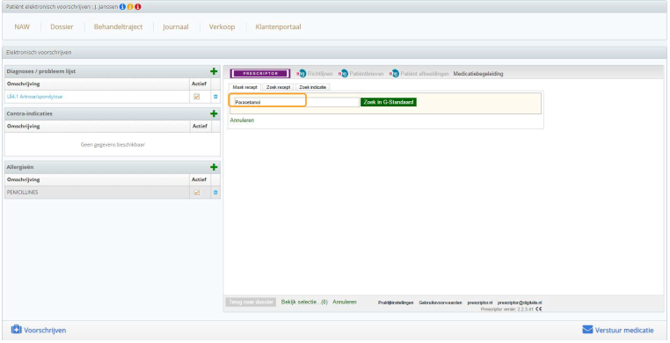
Task: Open the Bekijk selectie link
Action: point(304,302)
